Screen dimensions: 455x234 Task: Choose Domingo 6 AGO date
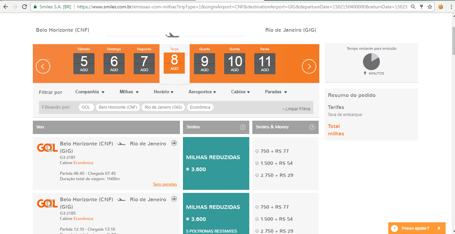tap(114, 64)
